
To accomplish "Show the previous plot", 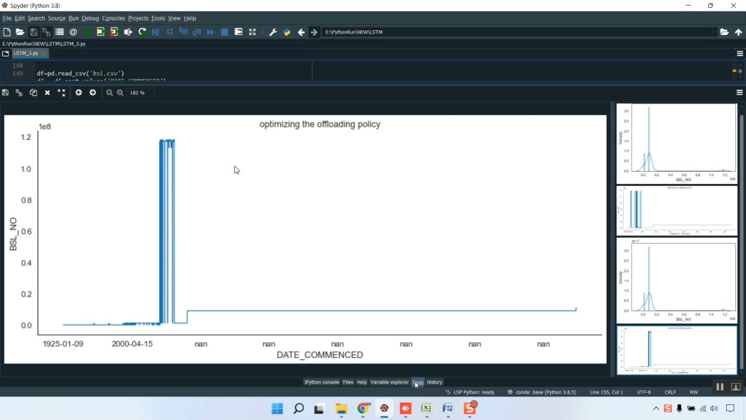I will click(79, 93).
